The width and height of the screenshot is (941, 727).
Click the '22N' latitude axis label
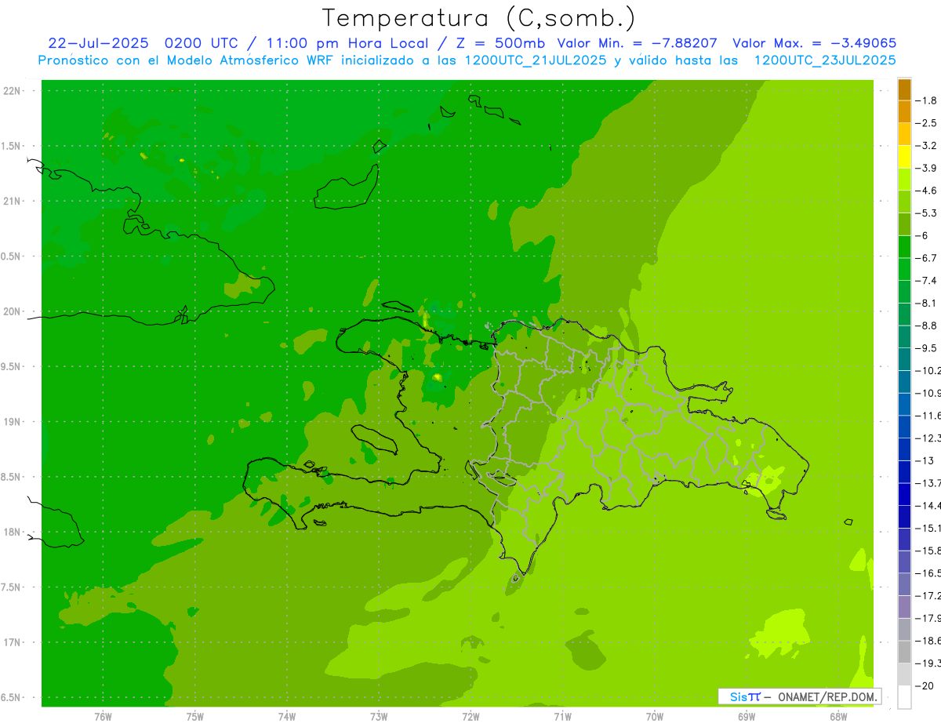pos(12,91)
